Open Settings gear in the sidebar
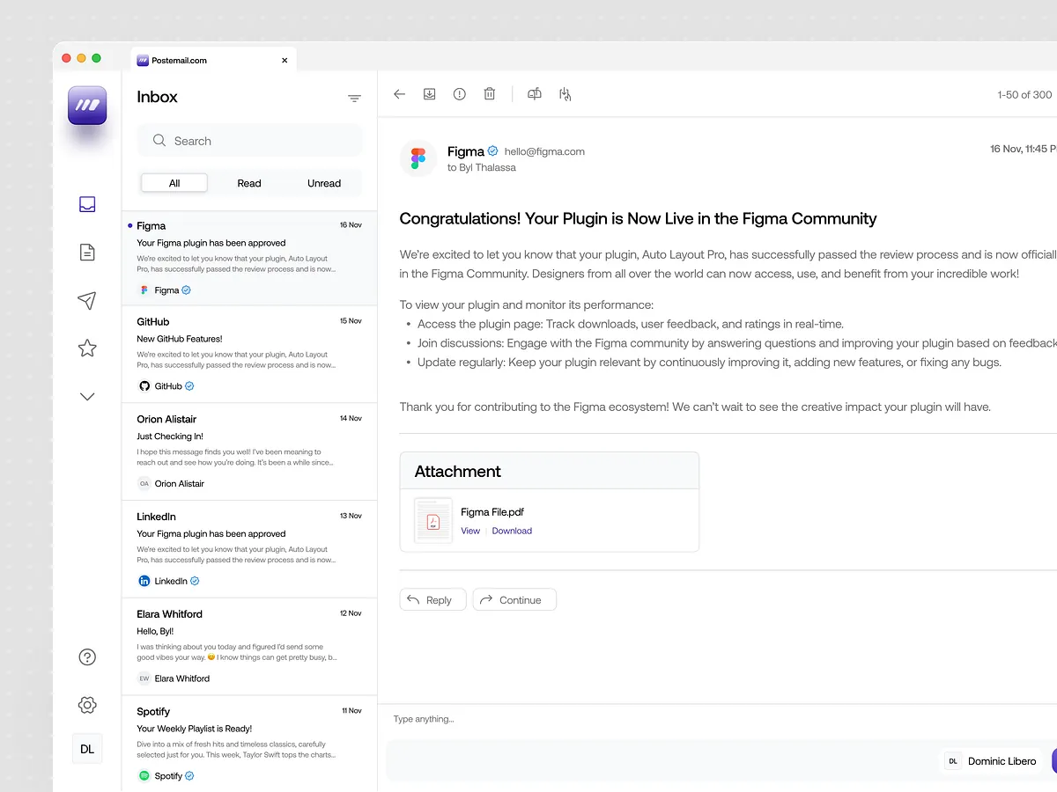 (87, 705)
